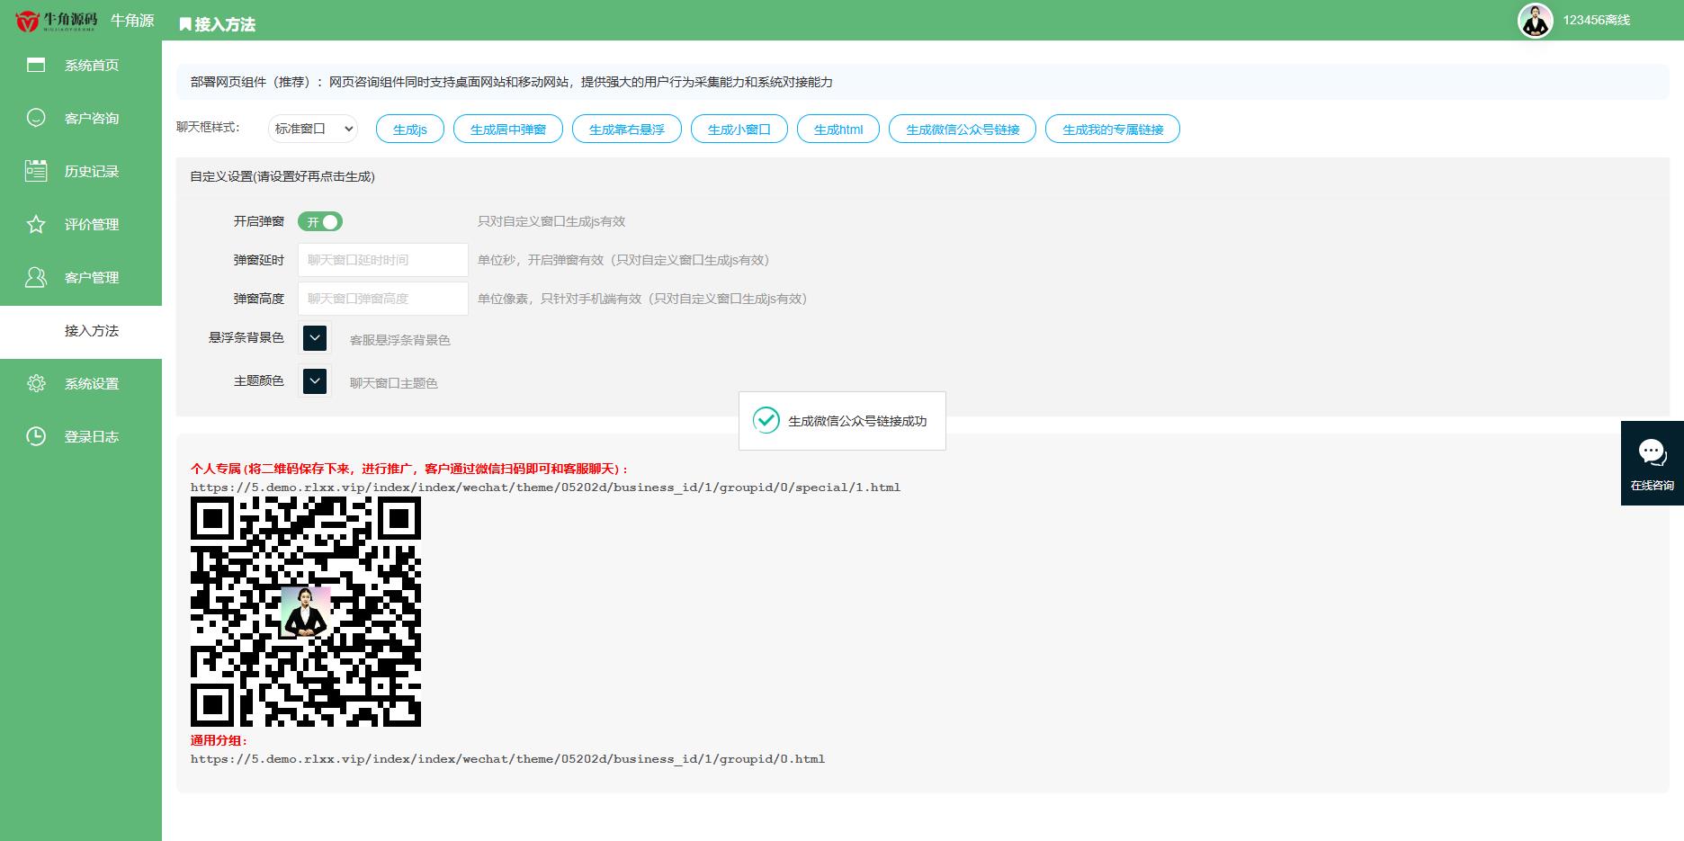Open the 悬浮条背景色 color picker
The width and height of the screenshot is (1684, 841).
pyautogui.click(x=315, y=338)
